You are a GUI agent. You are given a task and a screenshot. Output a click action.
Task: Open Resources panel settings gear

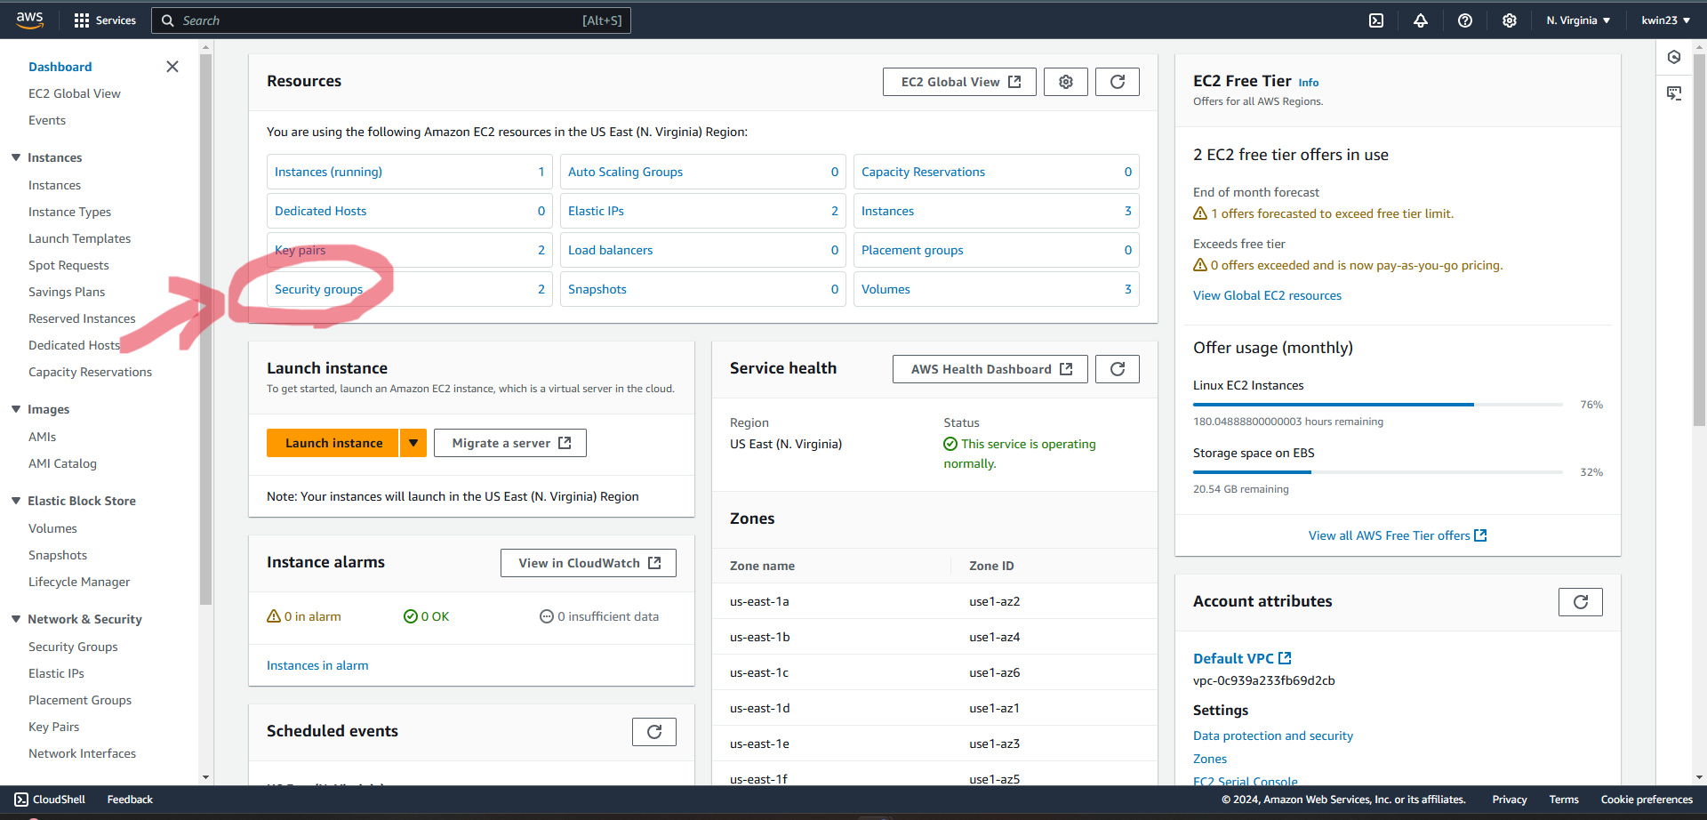coord(1066,82)
